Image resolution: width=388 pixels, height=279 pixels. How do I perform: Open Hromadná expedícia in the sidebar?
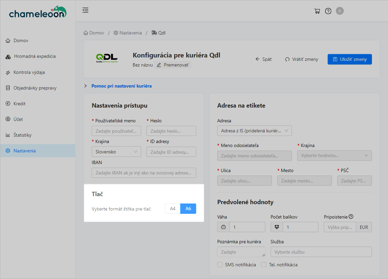34,56
